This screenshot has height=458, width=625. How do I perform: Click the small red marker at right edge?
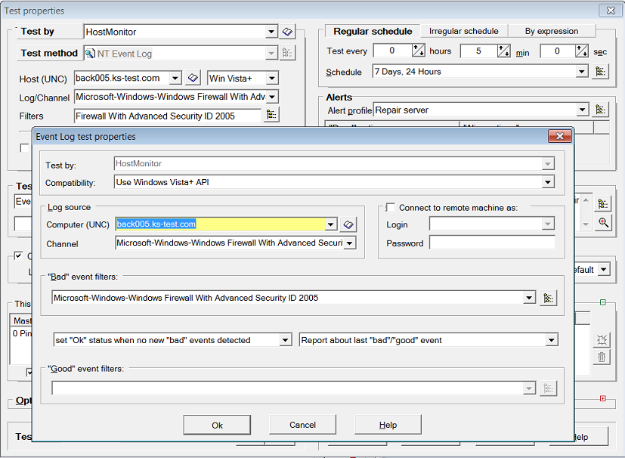pyautogui.click(x=602, y=398)
